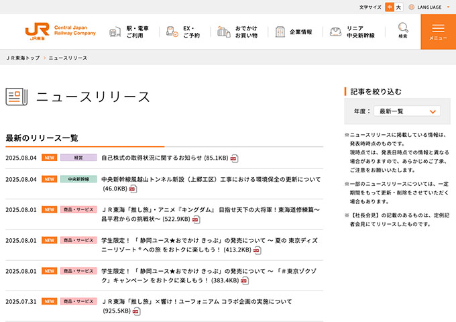
Task: Click 商品・サービス tag on キングダム row
Action: coord(78,210)
